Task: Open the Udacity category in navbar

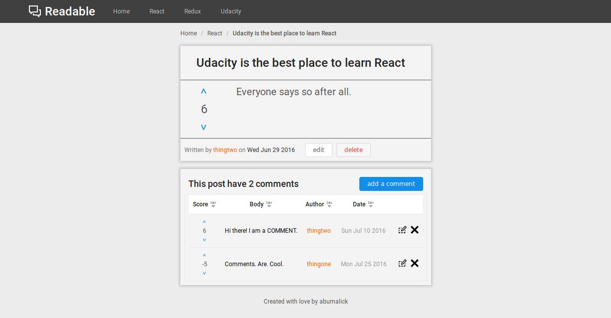Action: [x=231, y=11]
